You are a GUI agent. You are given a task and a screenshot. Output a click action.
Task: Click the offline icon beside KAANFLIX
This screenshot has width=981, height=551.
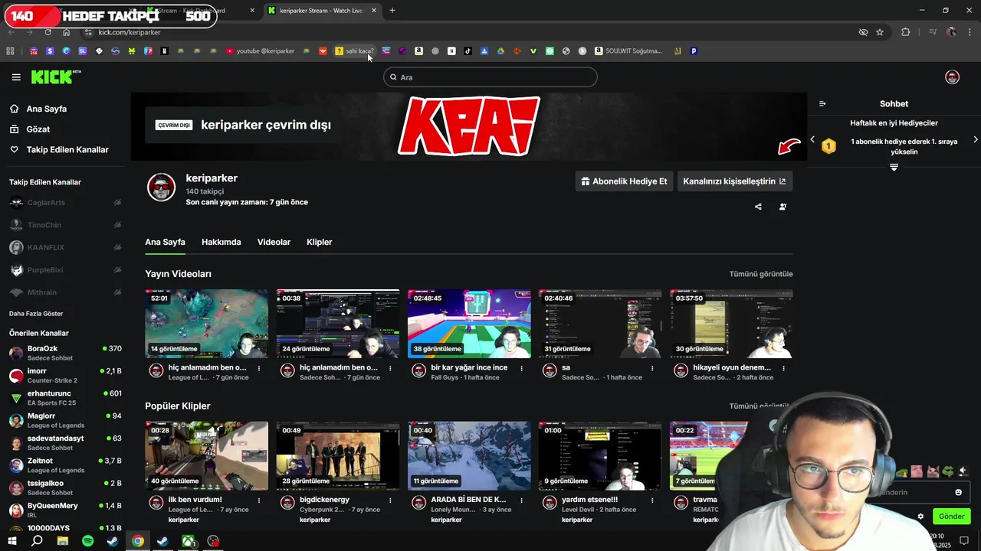117,248
